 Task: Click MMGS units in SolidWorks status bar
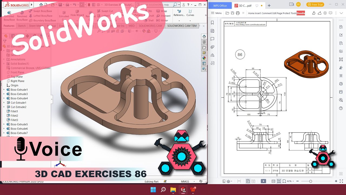185,181
